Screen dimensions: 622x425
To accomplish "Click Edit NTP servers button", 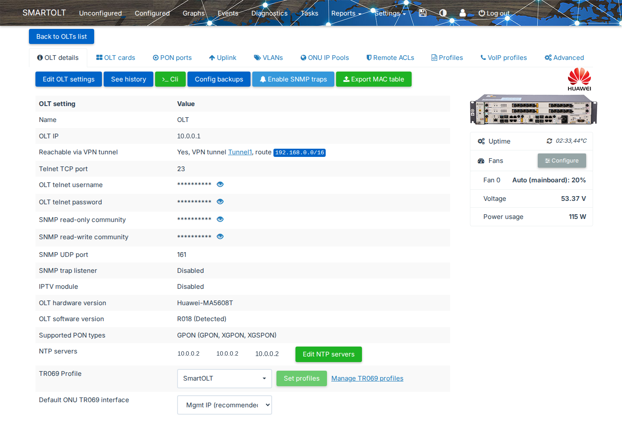I will coord(329,354).
